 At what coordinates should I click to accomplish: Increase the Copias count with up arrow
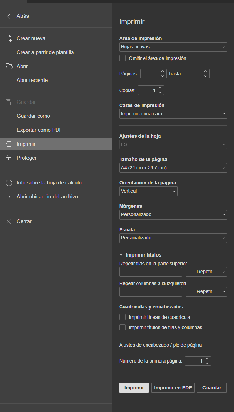pos(160,88)
